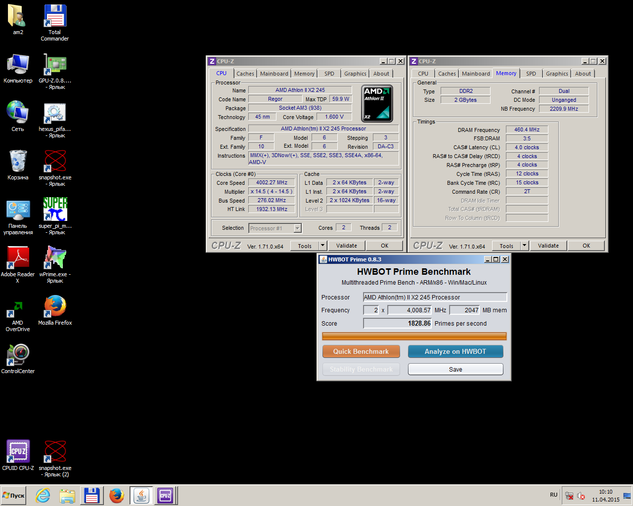Launch the GPU-Z.0.8 shortcut
Viewport: 633px width, 506px height.
(55, 71)
